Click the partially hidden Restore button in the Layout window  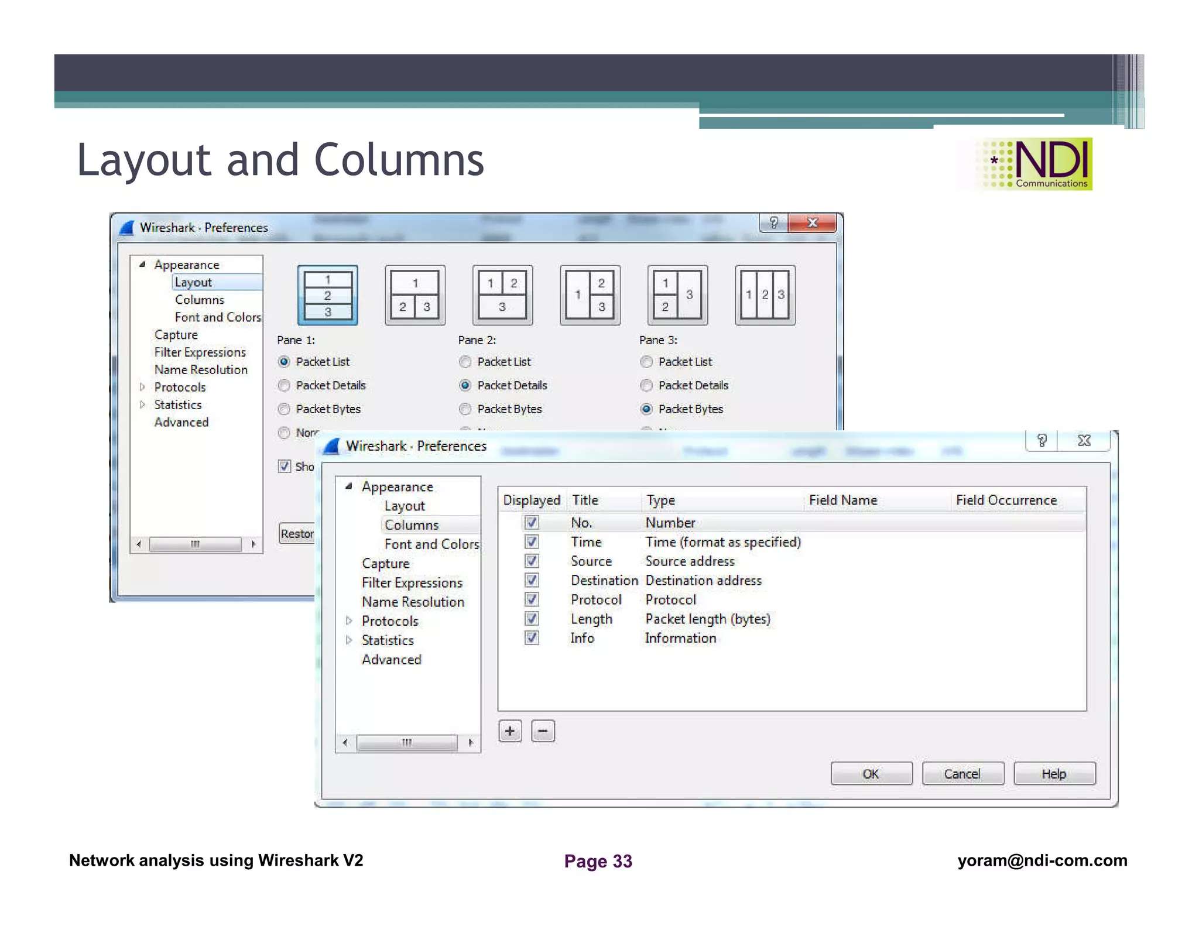[x=297, y=533]
